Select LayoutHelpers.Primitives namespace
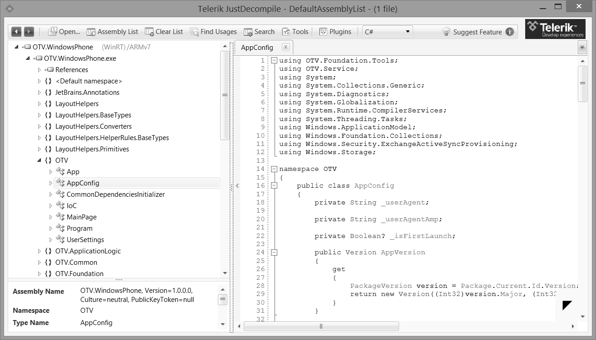 click(x=92, y=149)
